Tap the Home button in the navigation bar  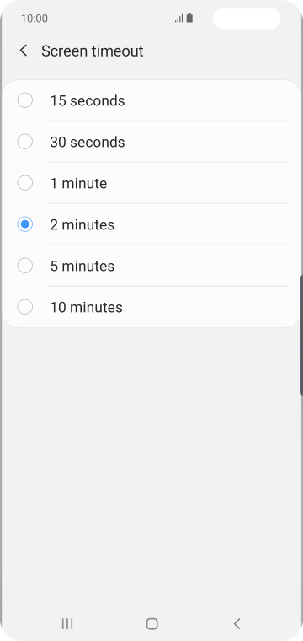(x=151, y=623)
